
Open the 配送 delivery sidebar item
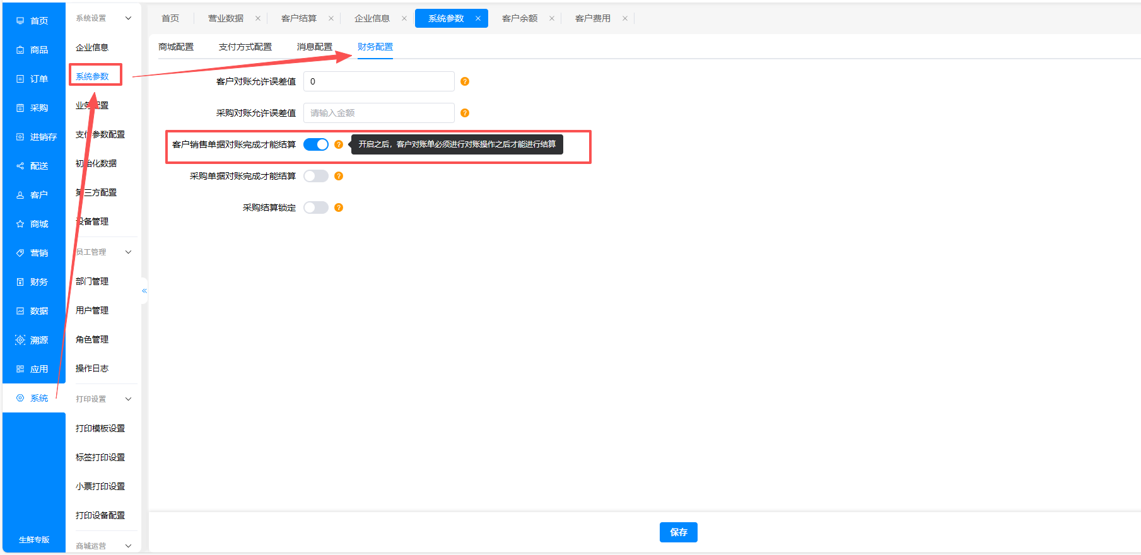pos(33,166)
